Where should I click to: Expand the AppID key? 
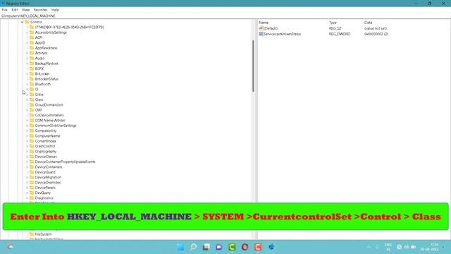coord(27,42)
